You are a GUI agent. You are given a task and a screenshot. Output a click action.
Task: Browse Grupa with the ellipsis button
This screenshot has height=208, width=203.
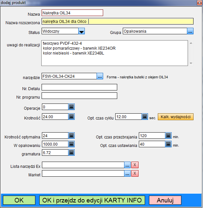[190, 31]
